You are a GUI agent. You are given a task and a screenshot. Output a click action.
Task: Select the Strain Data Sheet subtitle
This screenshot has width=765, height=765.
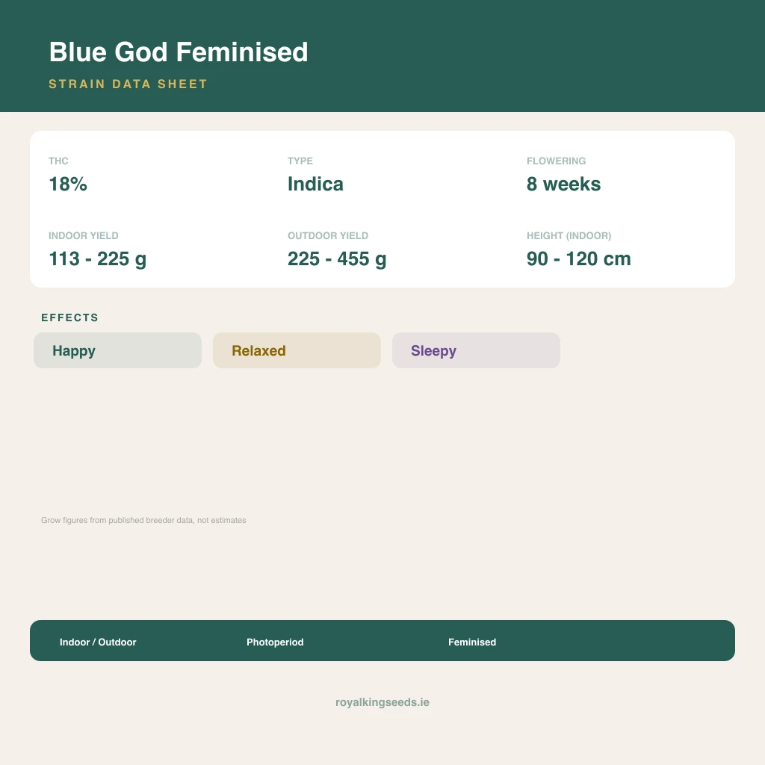click(128, 84)
